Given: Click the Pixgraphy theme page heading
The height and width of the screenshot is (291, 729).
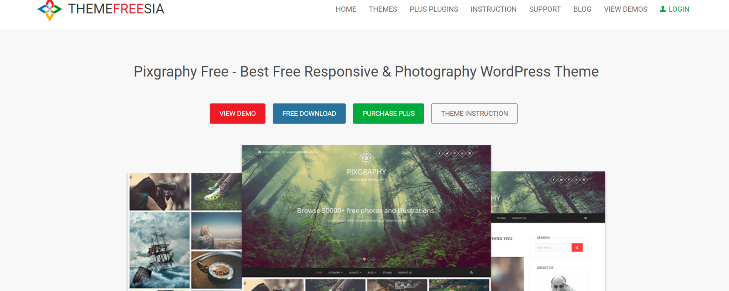Looking at the screenshot, I should [x=366, y=72].
